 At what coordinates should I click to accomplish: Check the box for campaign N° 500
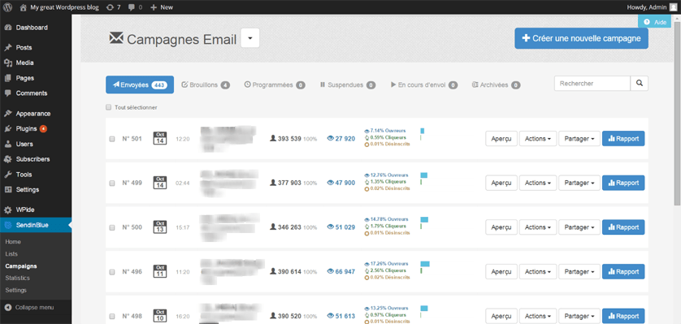(x=112, y=227)
